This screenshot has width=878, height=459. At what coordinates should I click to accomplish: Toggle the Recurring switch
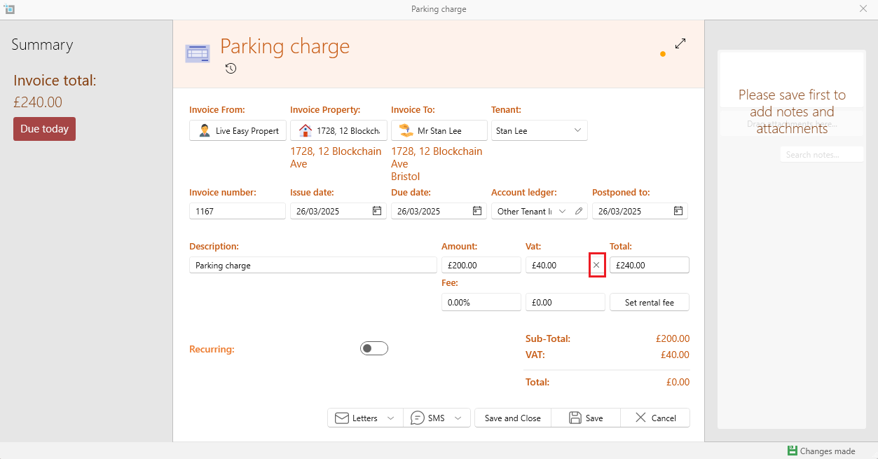374,348
